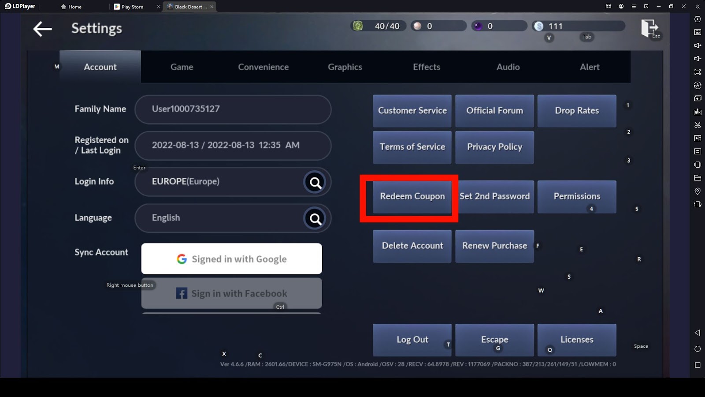Image resolution: width=705 pixels, height=397 pixels.
Task: Click the EUROPE(Europe) login info field
Action: [x=233, y=182]
